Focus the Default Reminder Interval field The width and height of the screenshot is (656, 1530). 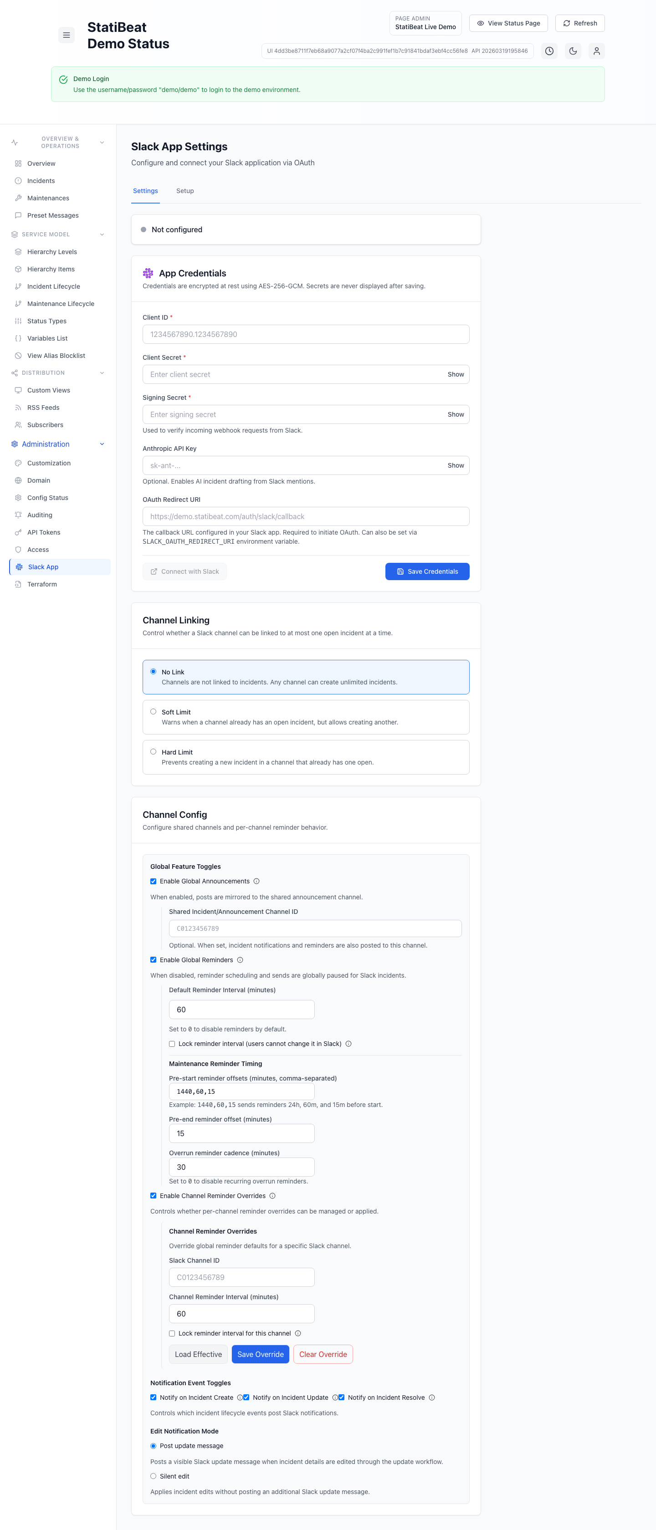242,1010
